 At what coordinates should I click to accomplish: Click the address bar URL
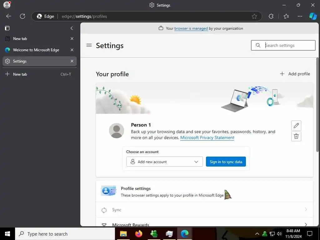point(84,16)
